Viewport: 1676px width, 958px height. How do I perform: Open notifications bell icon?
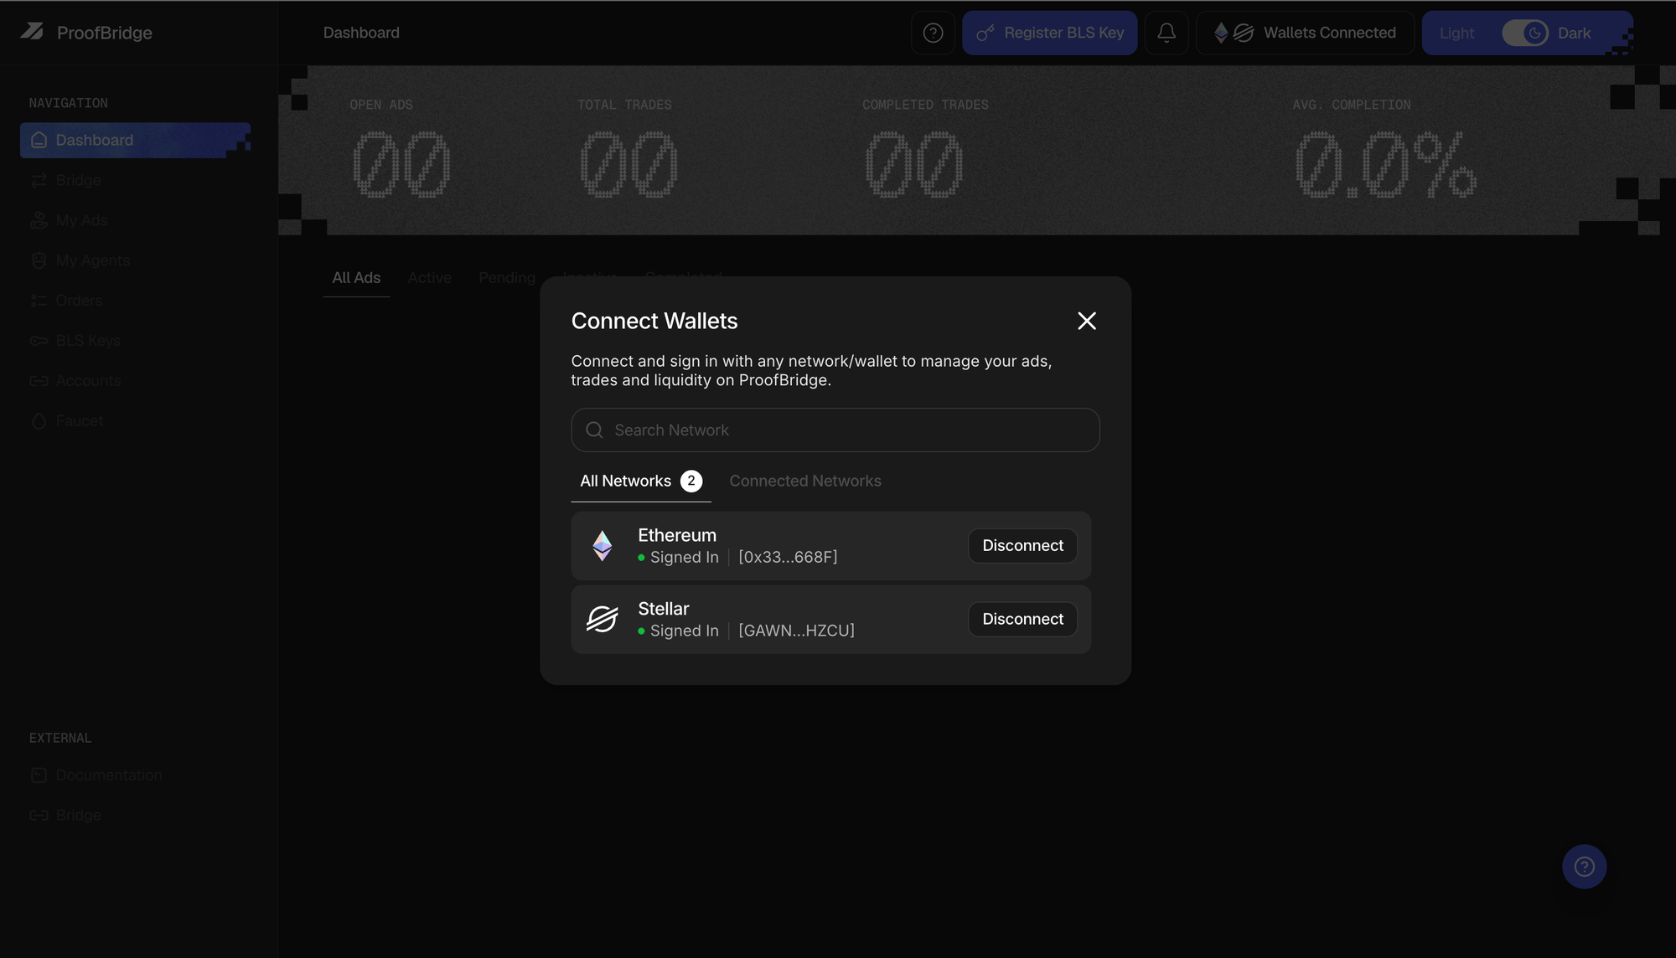coord(1166,33)
